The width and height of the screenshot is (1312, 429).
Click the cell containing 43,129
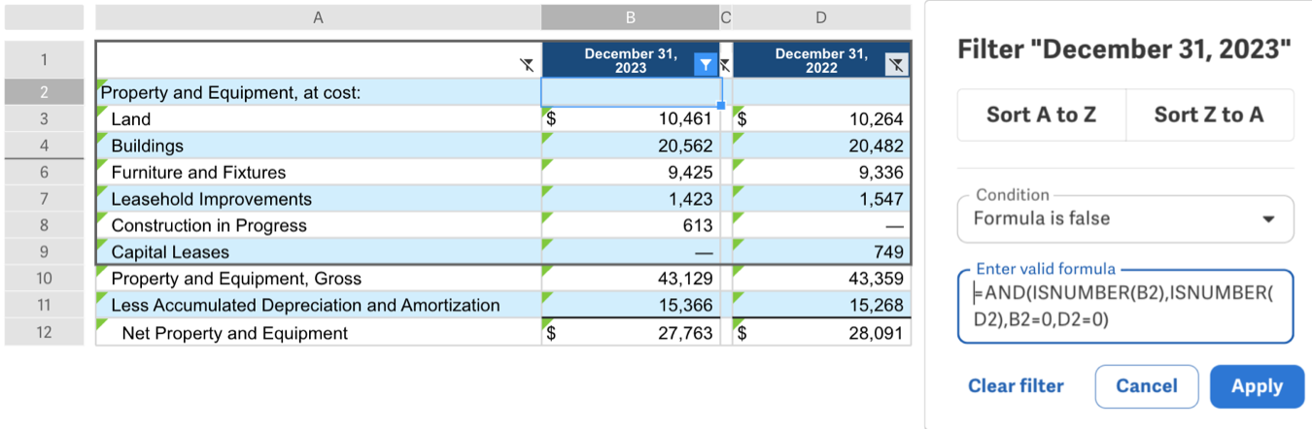coord(630,279)
